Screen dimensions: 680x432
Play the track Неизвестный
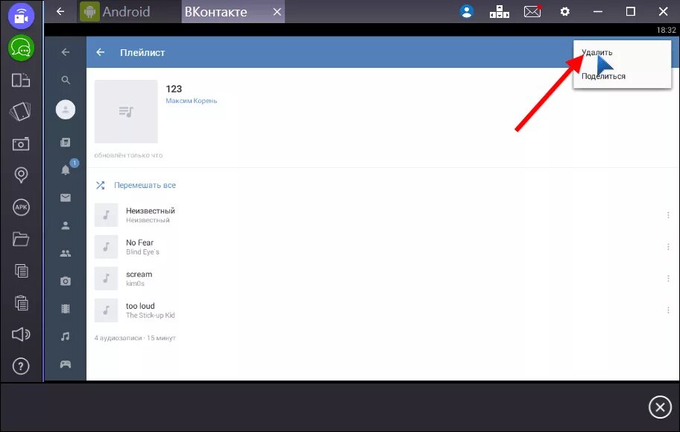(x=382, y=215)
